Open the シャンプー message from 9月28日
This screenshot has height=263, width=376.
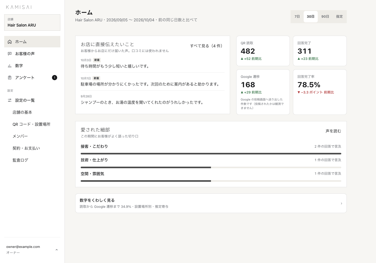pyautogui.click(x=152, y=99)
